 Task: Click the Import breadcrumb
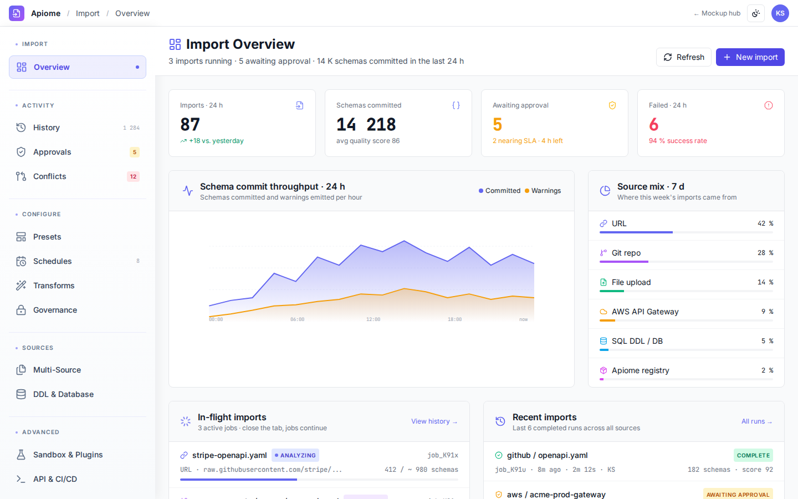(88, 13)
